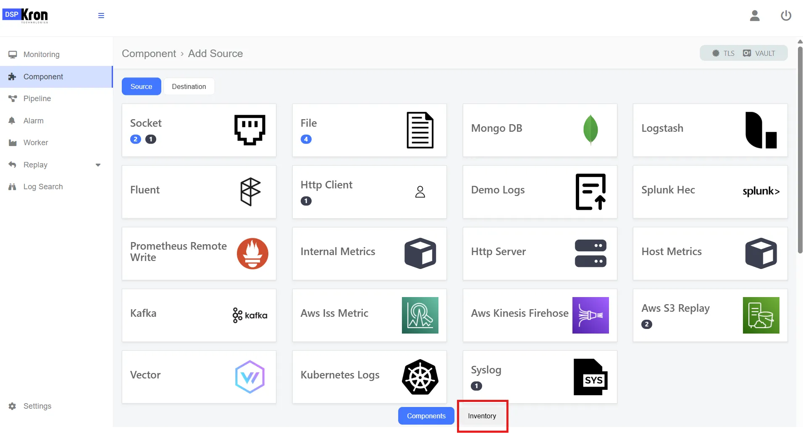Click the scrollbar up arrow

(x=800, y=42)
